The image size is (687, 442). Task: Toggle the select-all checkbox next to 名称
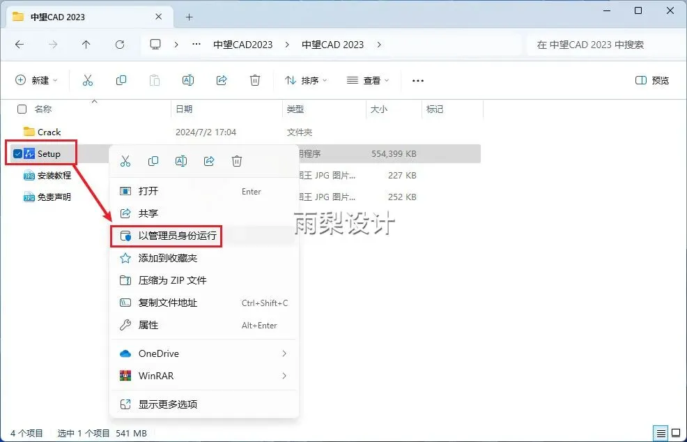tap(22, 109)
